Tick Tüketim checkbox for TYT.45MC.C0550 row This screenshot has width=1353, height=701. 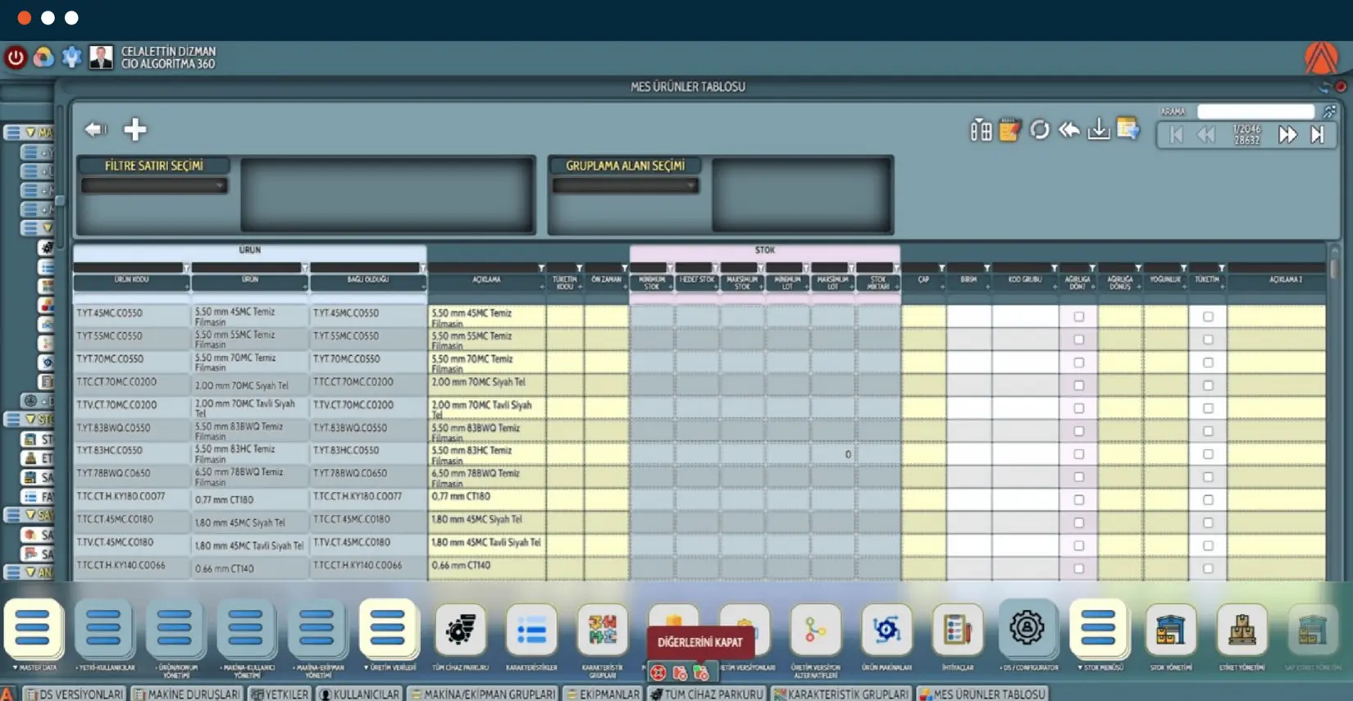[1208, 316]
